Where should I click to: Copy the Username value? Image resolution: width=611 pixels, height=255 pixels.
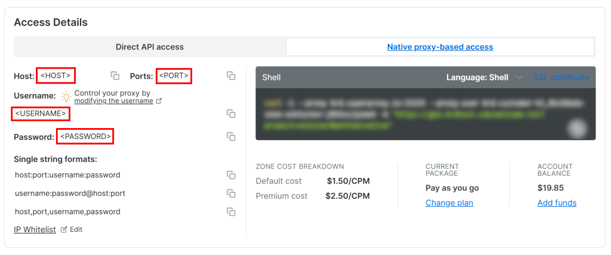pyautogui.click(x=231, y=114)
